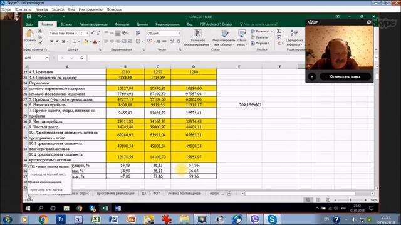This screenshot has height=225, width=401.
Task: Switch to the Данные ribbon tab
Action: coord(142,24)
